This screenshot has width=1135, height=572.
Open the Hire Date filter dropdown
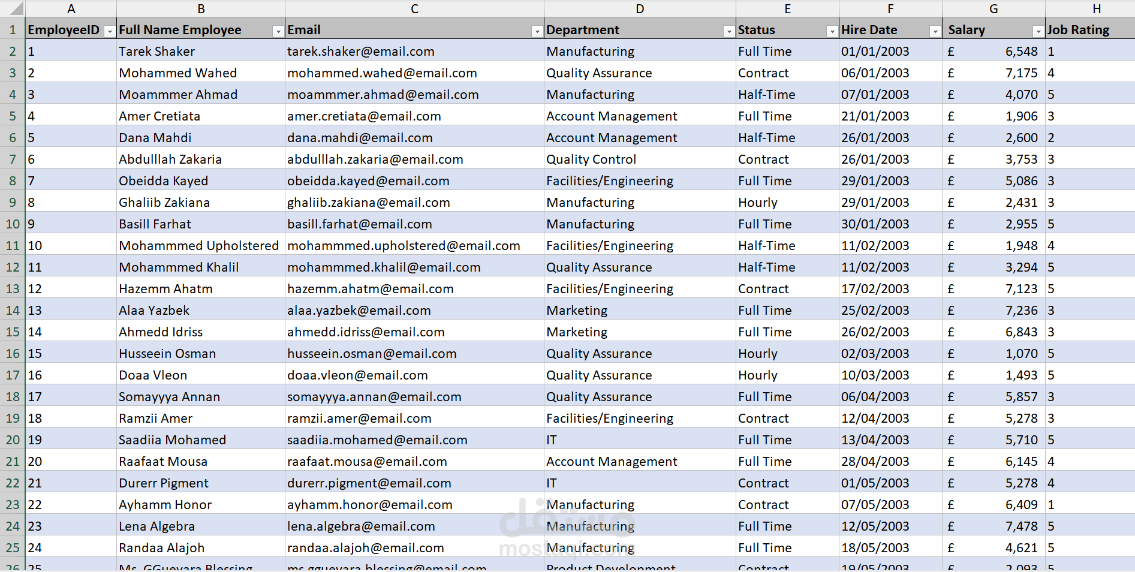pos(935,32)
